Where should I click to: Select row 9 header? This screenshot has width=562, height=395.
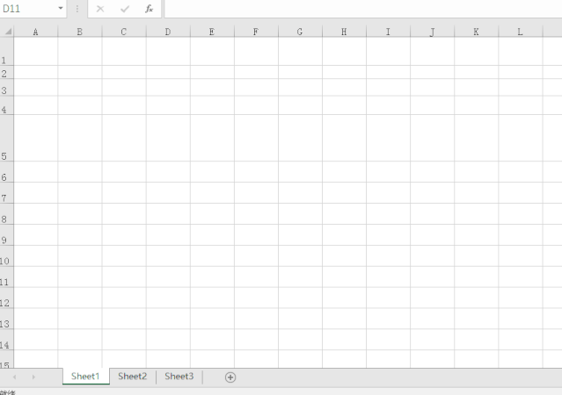pos(7,235)
